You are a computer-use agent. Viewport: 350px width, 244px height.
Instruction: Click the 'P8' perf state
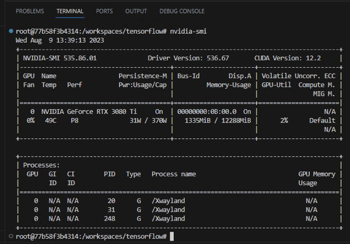coord(75,120)
